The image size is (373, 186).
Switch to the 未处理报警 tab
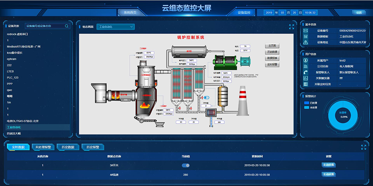pyautogui.click(x=43, y=147)
